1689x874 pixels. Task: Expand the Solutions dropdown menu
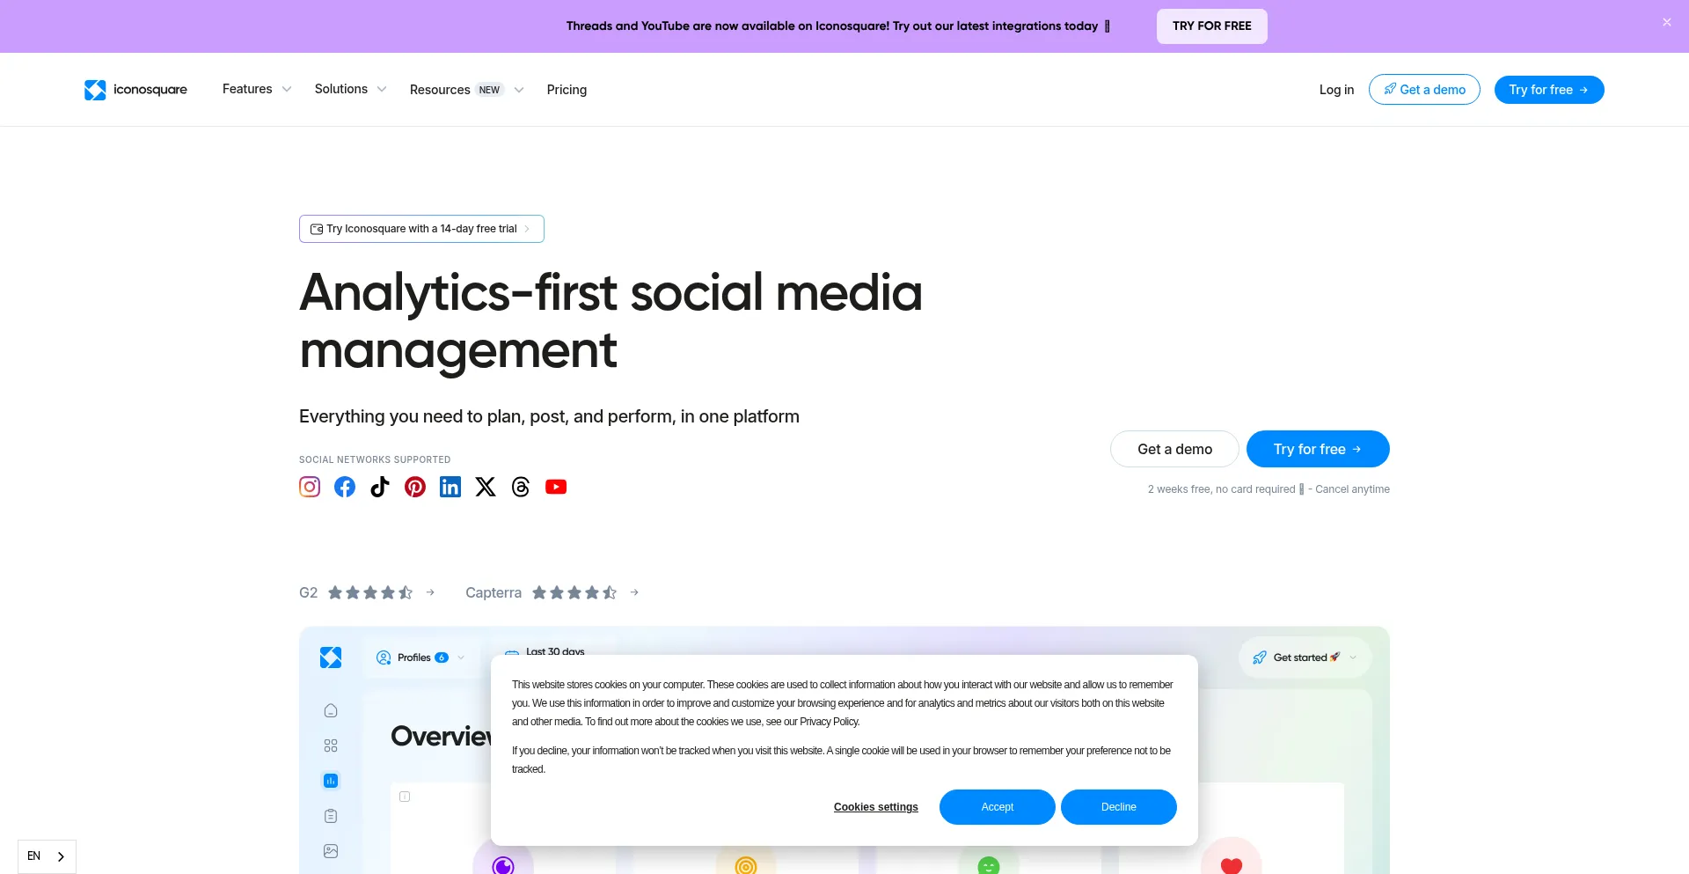pos(350,89)
